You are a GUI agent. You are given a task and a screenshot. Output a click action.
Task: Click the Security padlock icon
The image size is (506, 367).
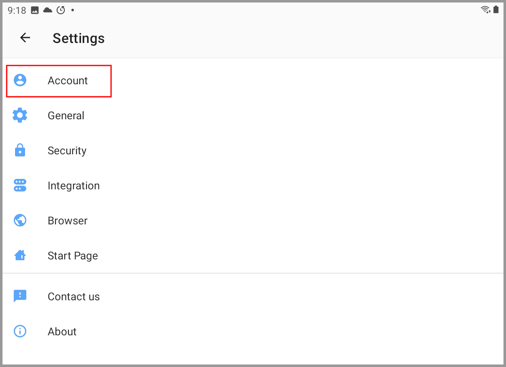pos(20,151)
